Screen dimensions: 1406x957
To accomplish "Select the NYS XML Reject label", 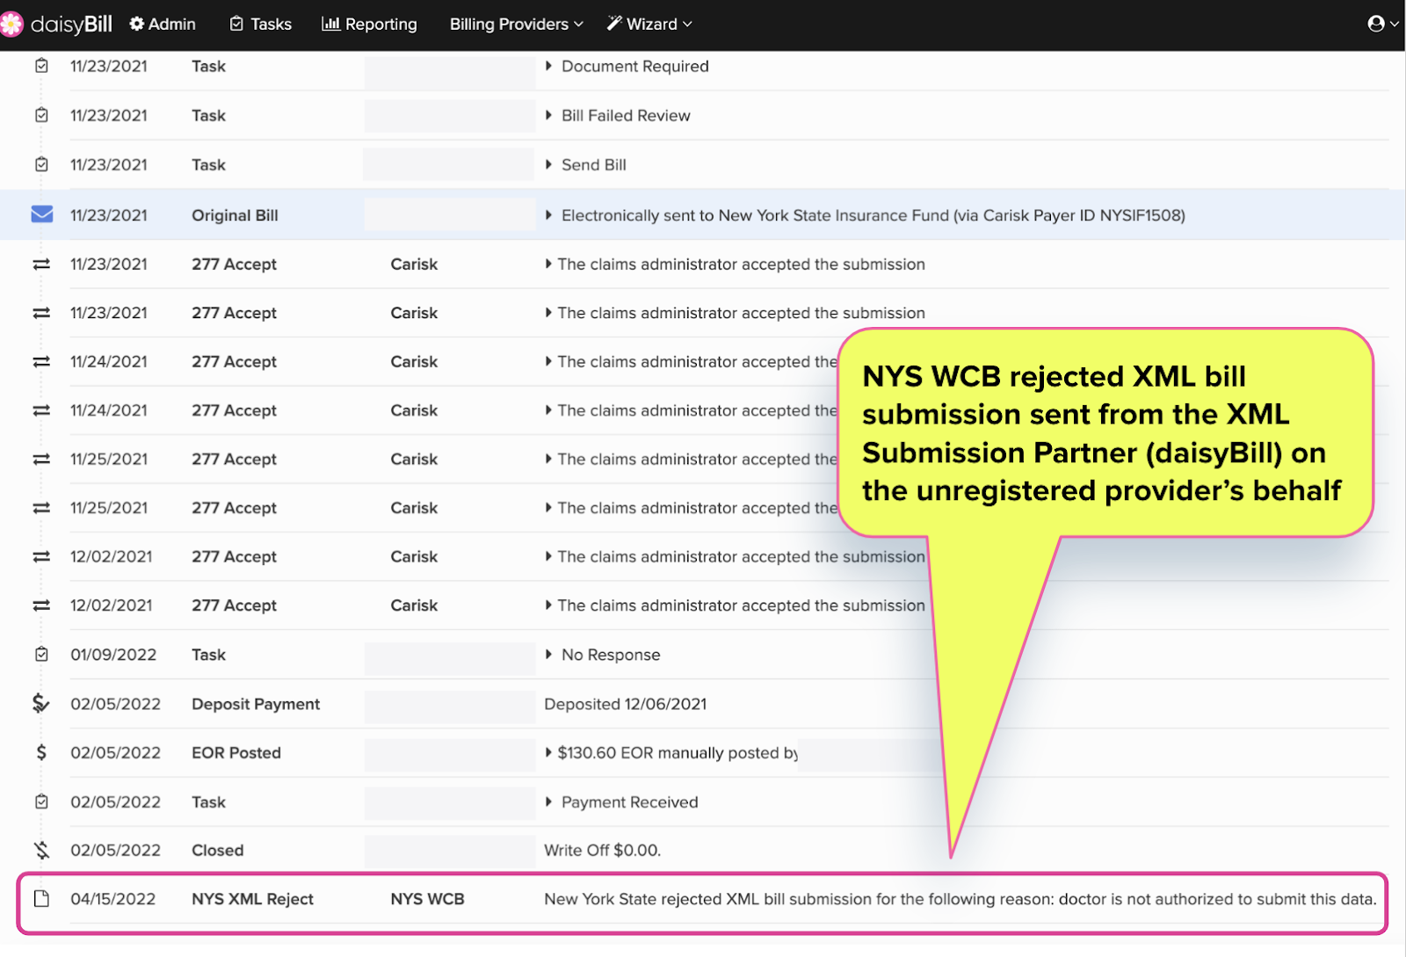I will [x=252, y=899].
